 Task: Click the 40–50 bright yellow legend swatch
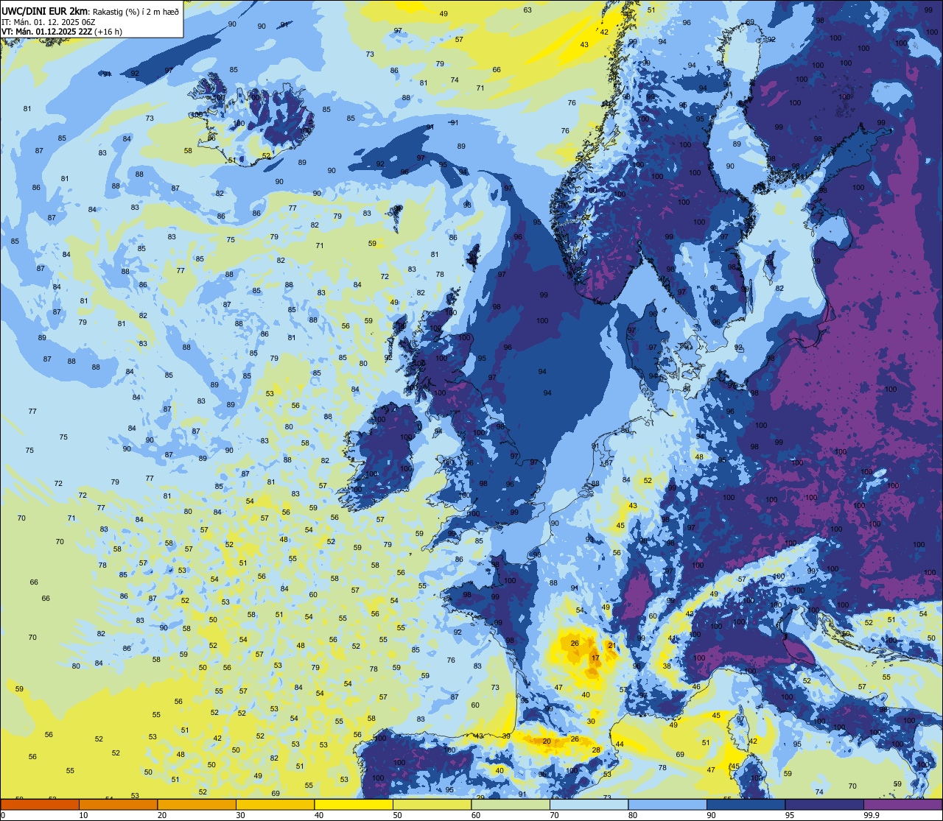[x=354, y=805]
